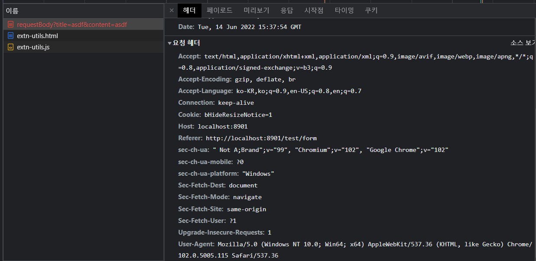Click the 102.0.5005.115 Safari/537.36 line
This screenshot has height=261, width=536.
[228, 256]
